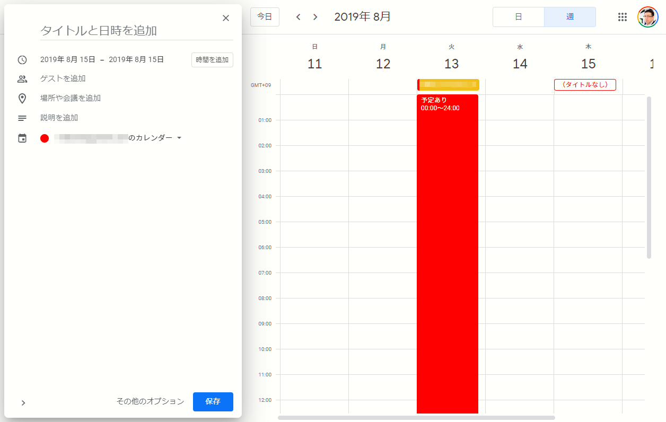Click the clock icon beside the date
The image size is (666, 422).
pos(22,60)
